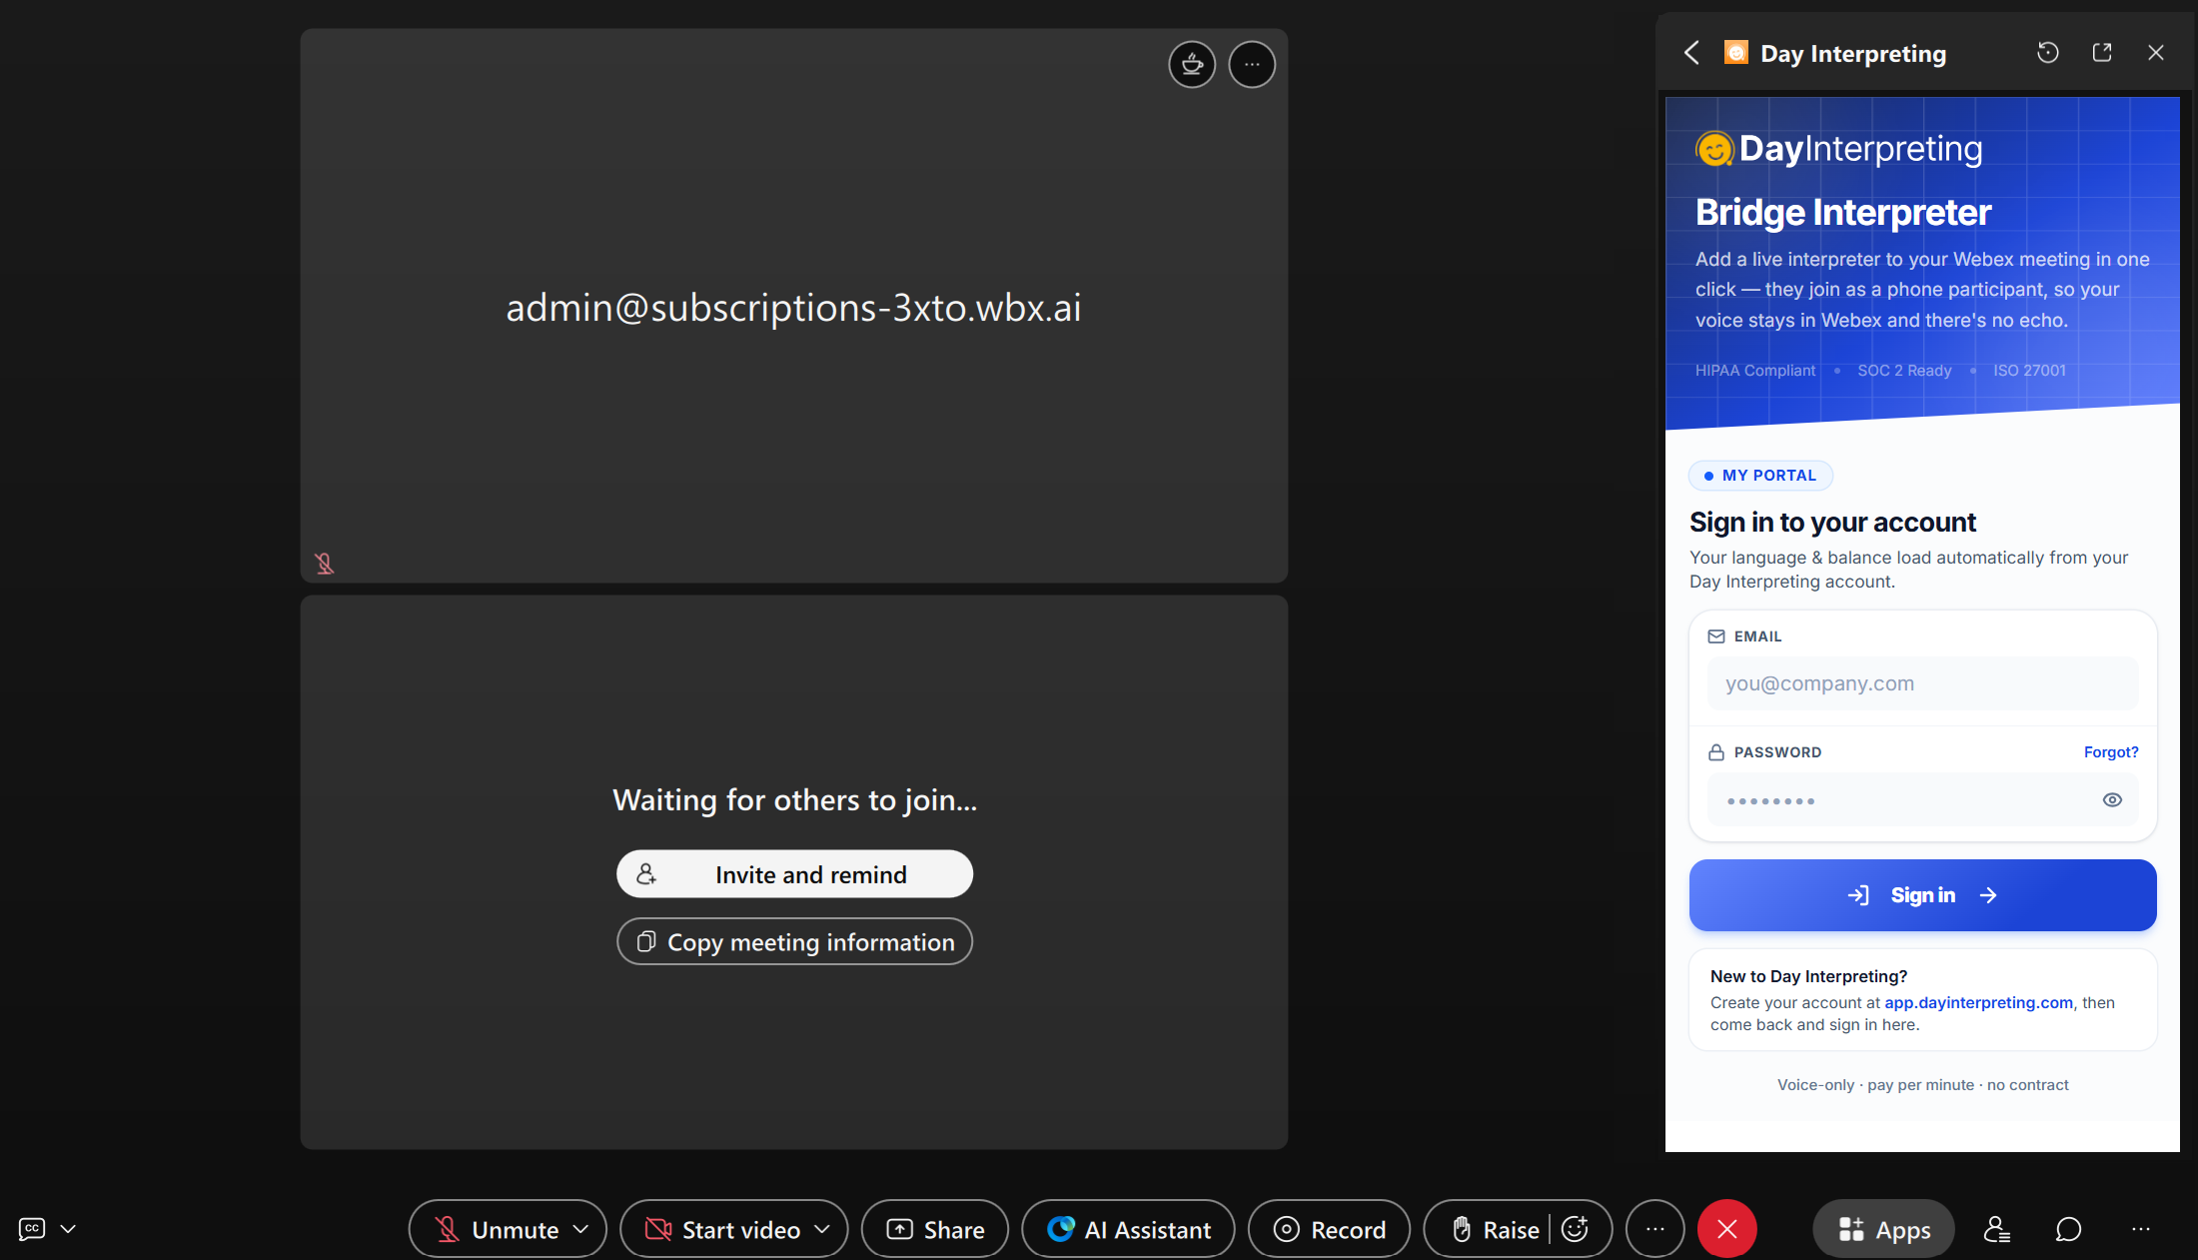
Task: Click the DayInterpreting logo in banner
Action: click(1839, 149)
